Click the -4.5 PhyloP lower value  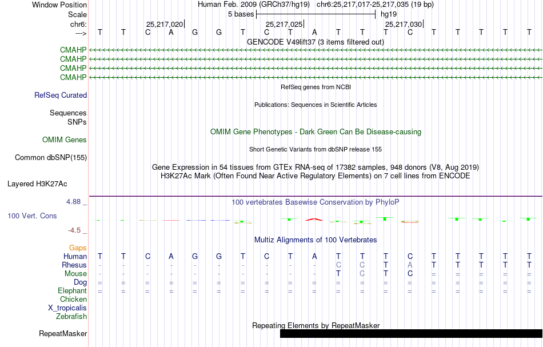tap(74, 230)
